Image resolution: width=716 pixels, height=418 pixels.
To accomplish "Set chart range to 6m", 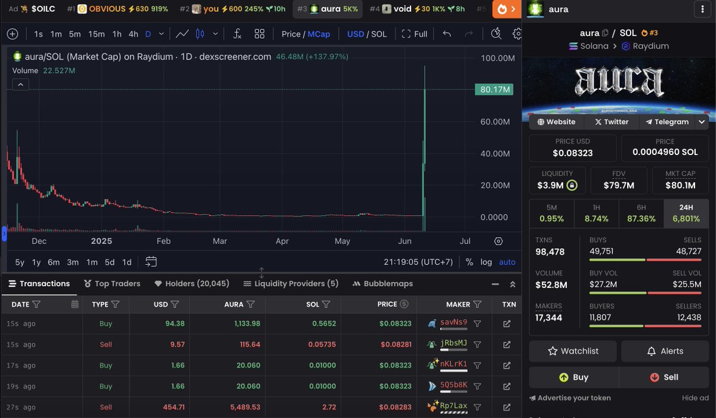I will 54,262.
